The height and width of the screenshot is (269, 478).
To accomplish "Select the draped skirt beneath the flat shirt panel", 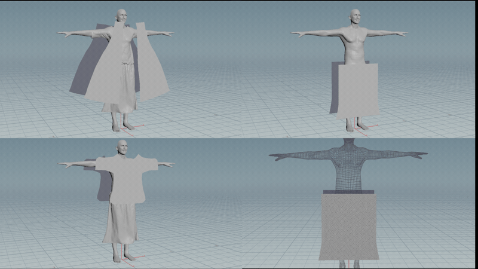I will 121,222.
